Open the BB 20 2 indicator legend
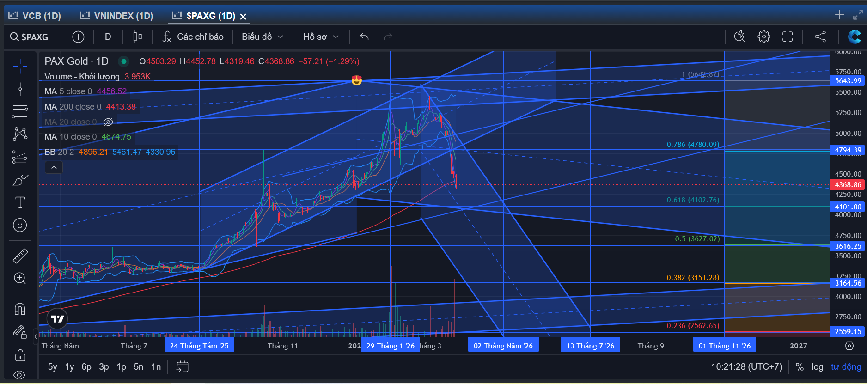This screenshot has height=384, width=867. (x=110, y=152)
